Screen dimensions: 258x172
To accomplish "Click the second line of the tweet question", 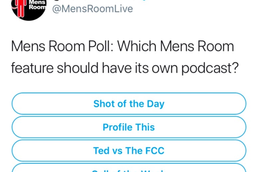I will click(125, 68).
